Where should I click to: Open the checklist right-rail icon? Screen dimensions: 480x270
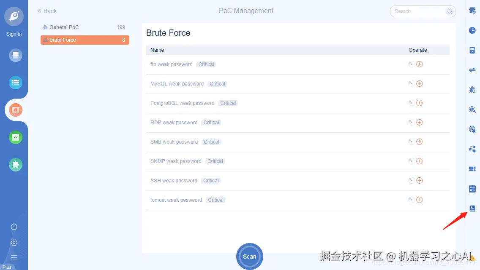[x=472, y=189]
